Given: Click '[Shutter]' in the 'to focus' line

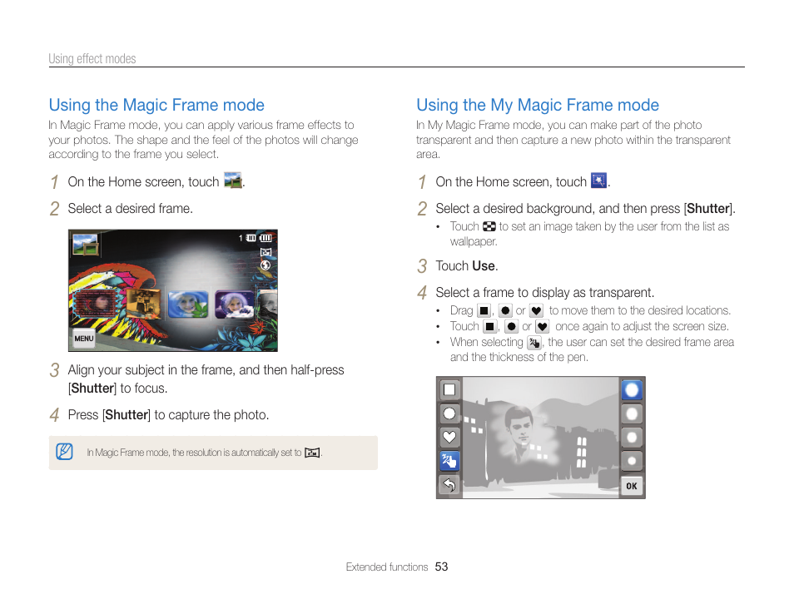Looking at the screenshot, I should 92,389.
